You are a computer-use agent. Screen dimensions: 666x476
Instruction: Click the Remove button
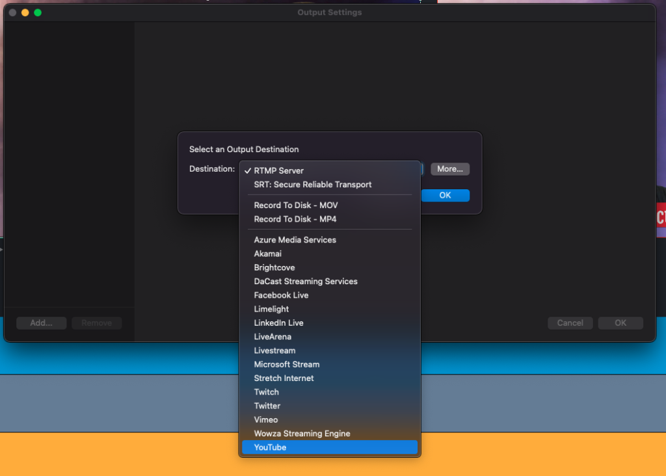click(x=97, y=323)
